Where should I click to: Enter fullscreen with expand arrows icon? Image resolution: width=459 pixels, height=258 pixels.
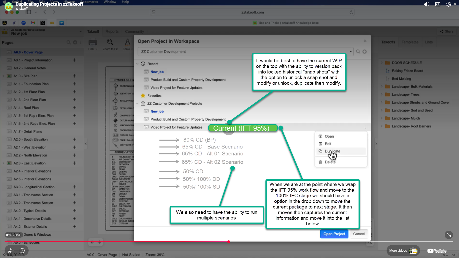click(x=449, y=235)
